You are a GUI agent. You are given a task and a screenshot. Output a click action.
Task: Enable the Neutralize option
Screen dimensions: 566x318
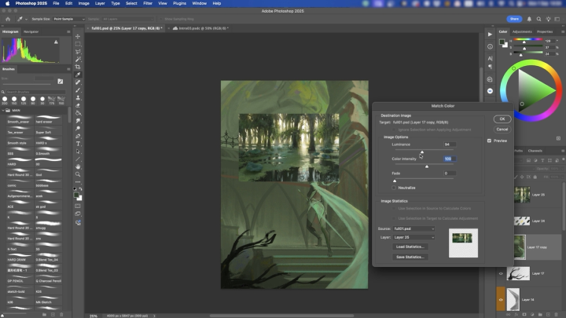(x=394, y=188)
